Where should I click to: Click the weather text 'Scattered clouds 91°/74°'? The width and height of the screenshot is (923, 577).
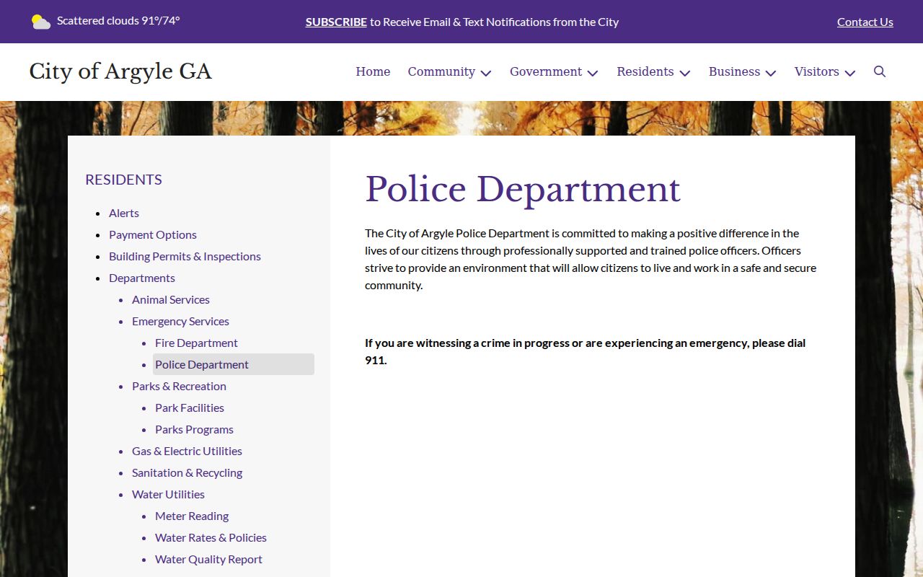(118, 20)
